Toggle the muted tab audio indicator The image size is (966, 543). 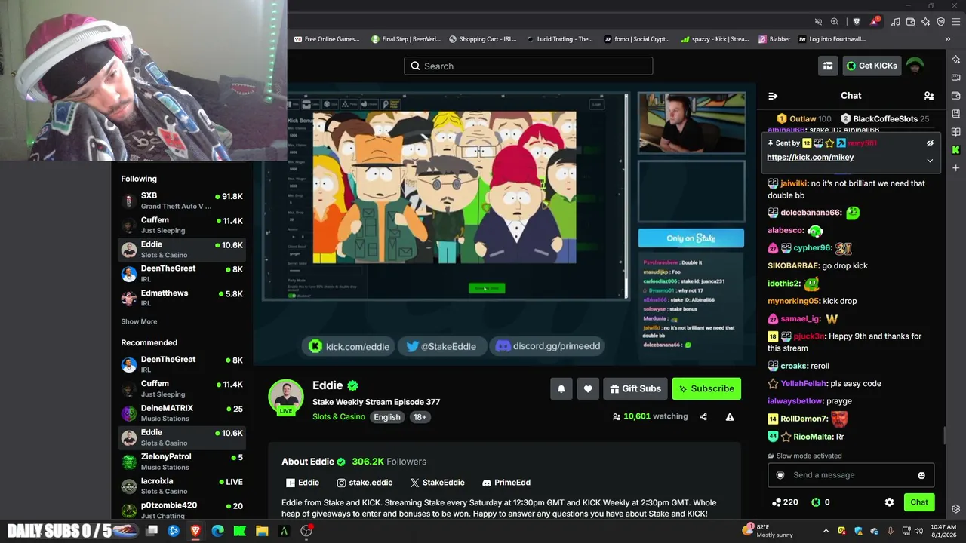(818, 22)
